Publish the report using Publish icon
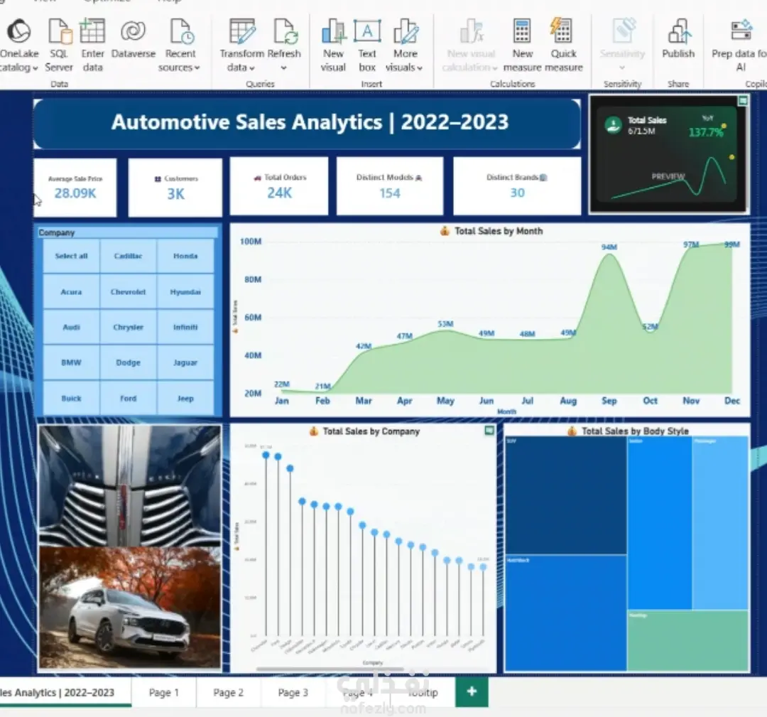 click(679, 31)
